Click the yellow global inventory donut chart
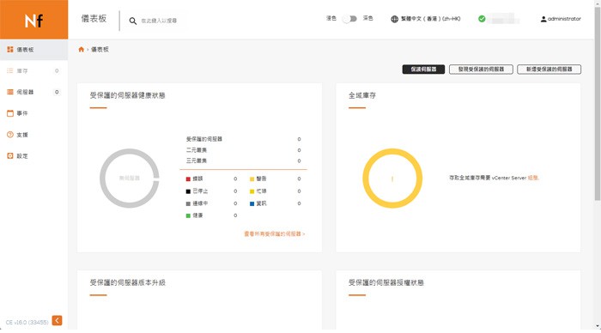Image resolution: width=601 pixels, height=333 pixels. [392, 179]
